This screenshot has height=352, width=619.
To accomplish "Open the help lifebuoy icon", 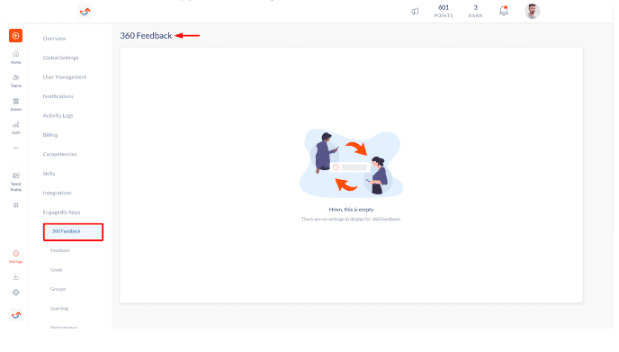I will click(x=16, y=293).
